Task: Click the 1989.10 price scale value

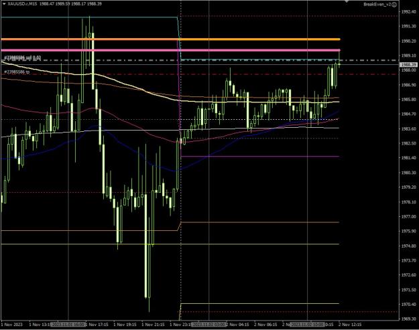Action: (408, 56)
